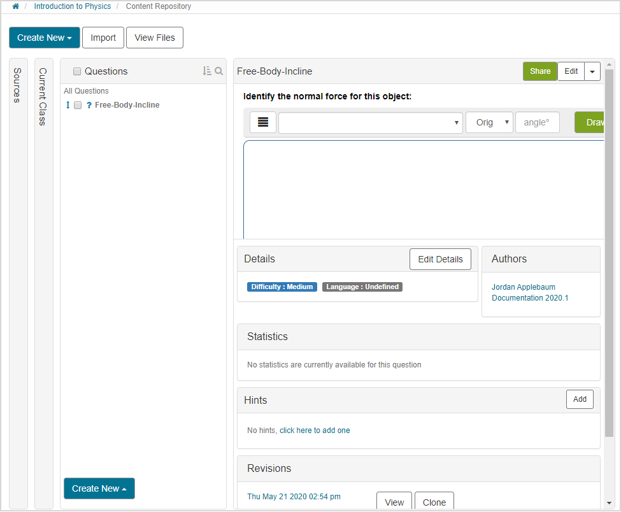
Task: Open the top Create New dropdown
Action: point(44,38)
